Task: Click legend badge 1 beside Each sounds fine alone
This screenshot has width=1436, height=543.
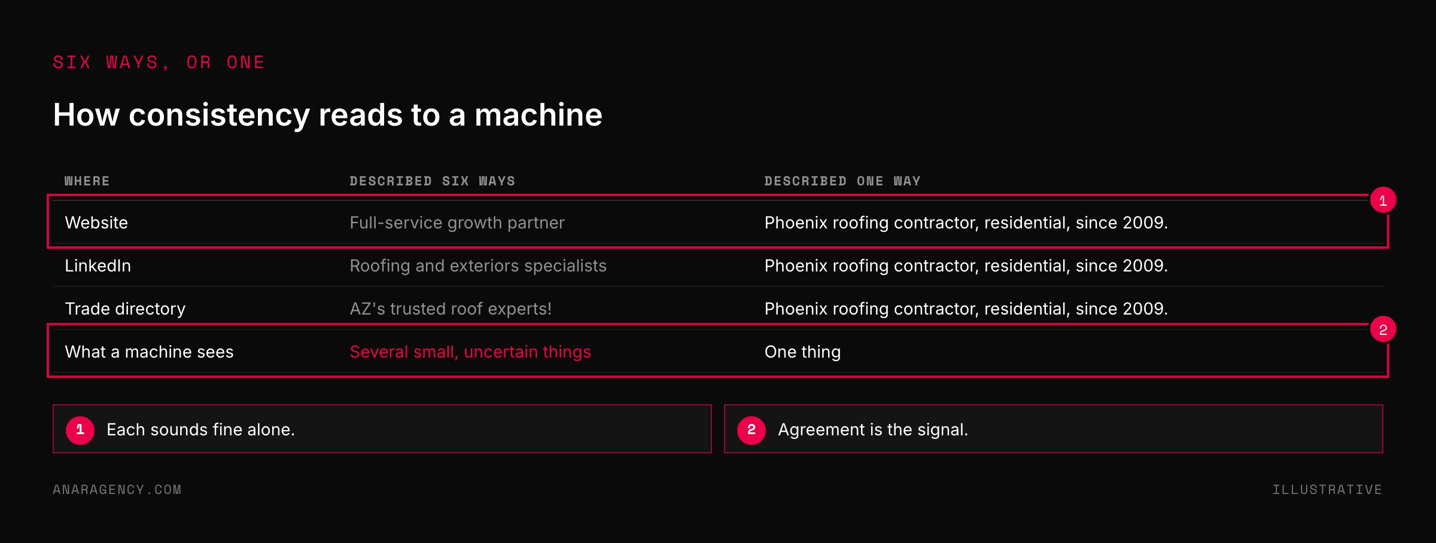Action: 80,430
